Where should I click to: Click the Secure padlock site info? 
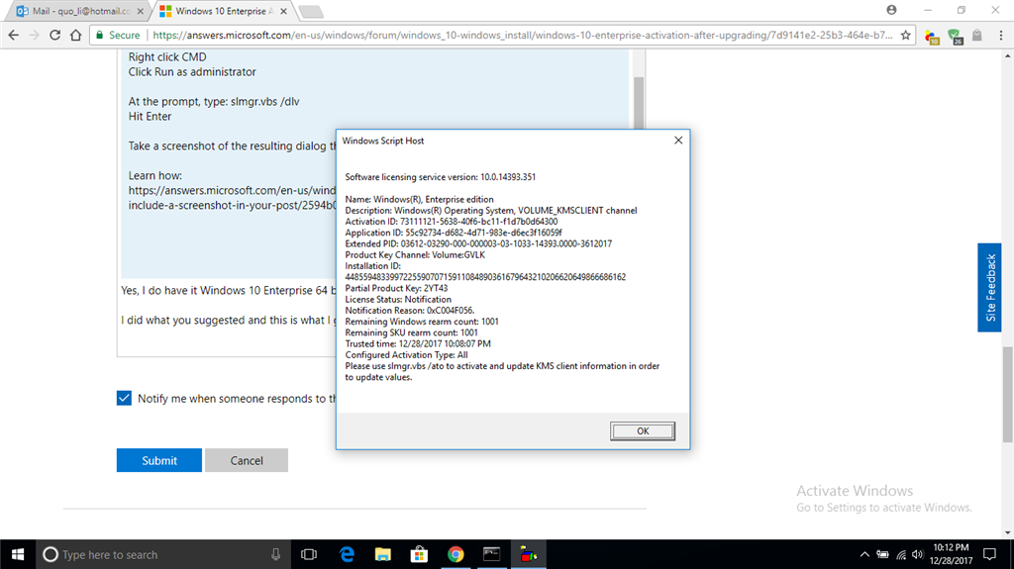tap(118, 35)
